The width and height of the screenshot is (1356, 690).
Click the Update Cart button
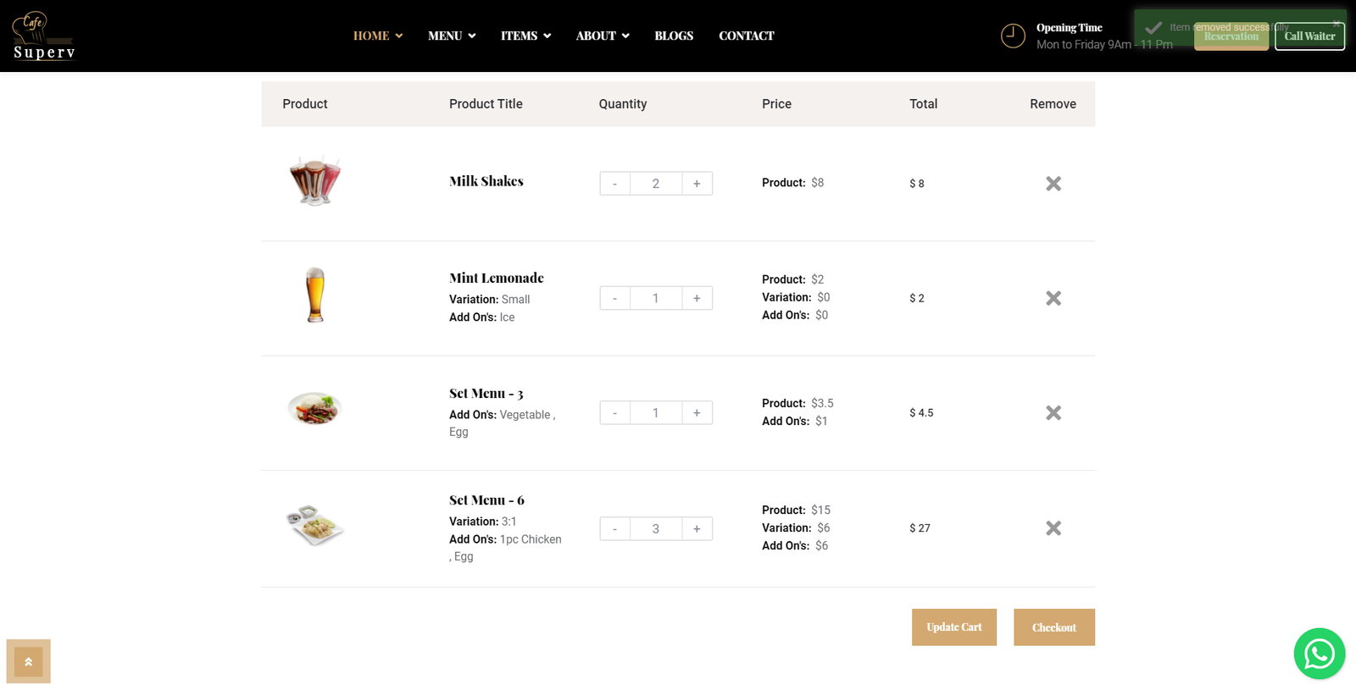tap(953, 627)
